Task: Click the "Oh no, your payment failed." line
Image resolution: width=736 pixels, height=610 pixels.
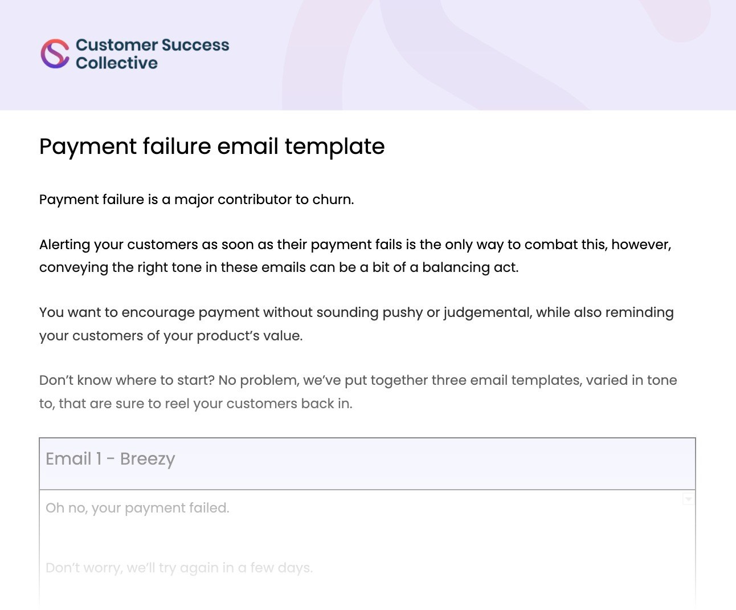Action: (x=137, y=508)
